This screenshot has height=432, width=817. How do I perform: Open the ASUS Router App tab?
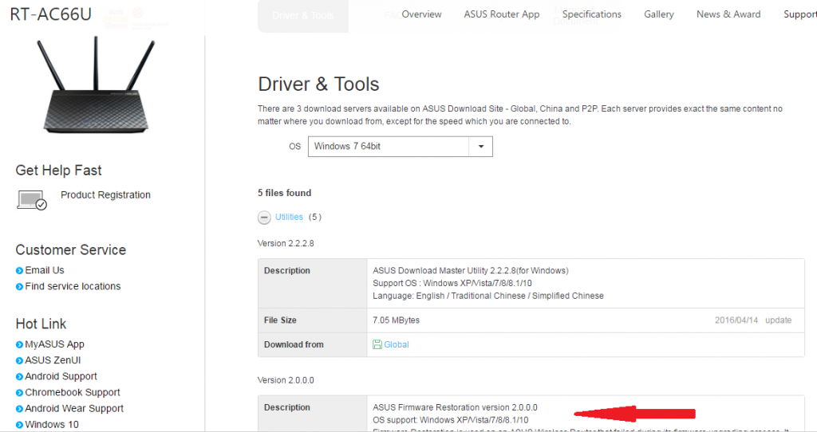[x=502, y=14]
